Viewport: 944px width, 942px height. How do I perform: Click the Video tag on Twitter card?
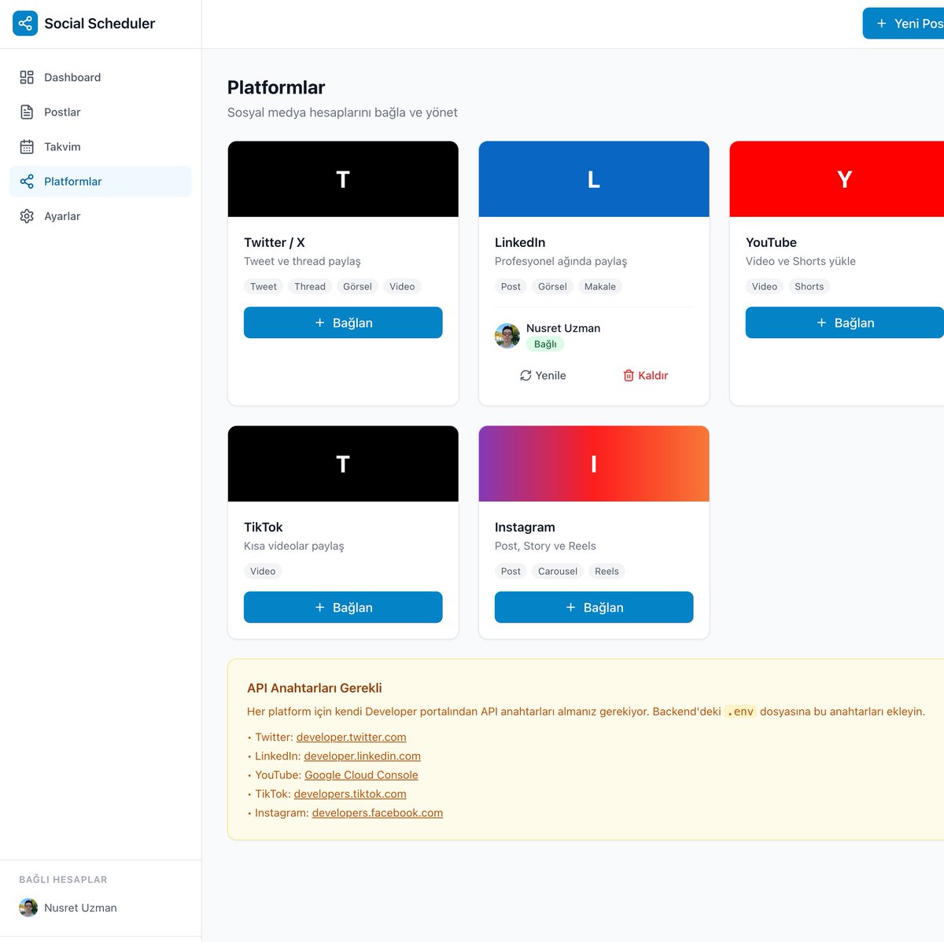tap(402, 286)
